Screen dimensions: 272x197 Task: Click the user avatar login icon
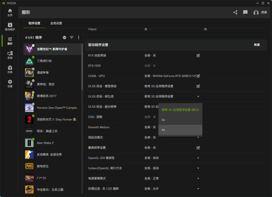coord(256,12)
